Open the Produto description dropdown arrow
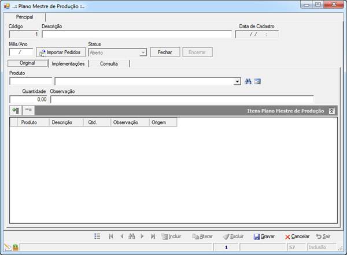Viewport: 347px width, 255px height. [237, 81]
